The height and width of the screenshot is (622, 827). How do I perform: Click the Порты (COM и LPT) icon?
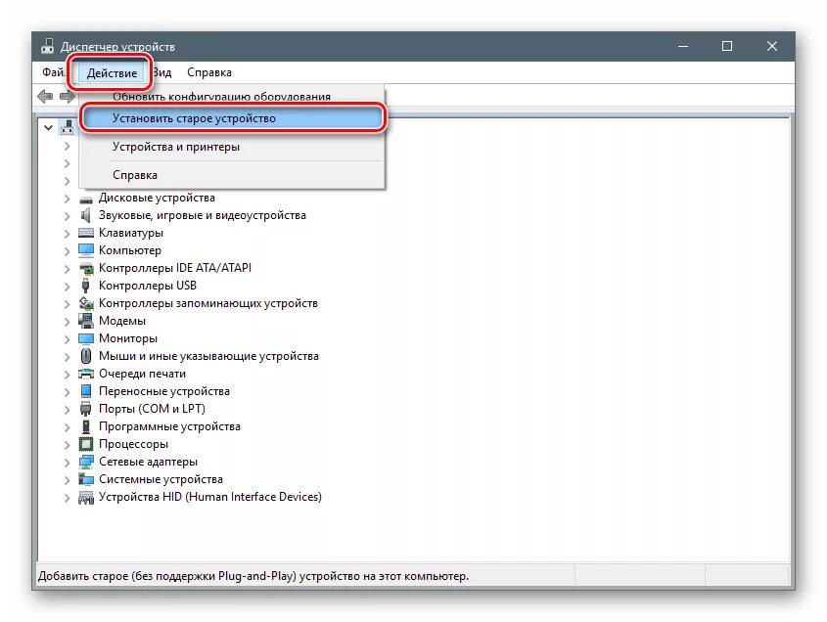pyautogui.click(x=85, y=409)
